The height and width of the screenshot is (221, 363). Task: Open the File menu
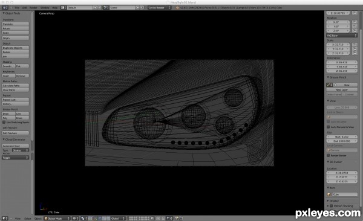pos(17,8)
